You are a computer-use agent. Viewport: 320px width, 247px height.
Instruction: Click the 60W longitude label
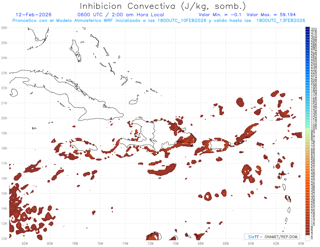click(301, 243)
